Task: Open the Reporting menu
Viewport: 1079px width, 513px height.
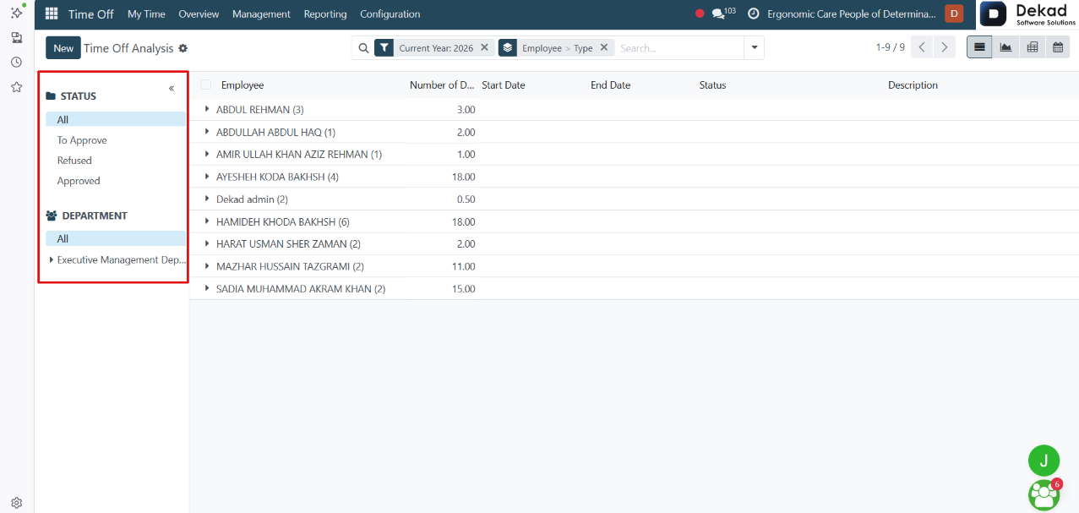Action: click(325, 14)
